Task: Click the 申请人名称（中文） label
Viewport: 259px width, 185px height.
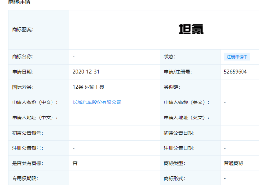Action: click(x=35, y=102)
